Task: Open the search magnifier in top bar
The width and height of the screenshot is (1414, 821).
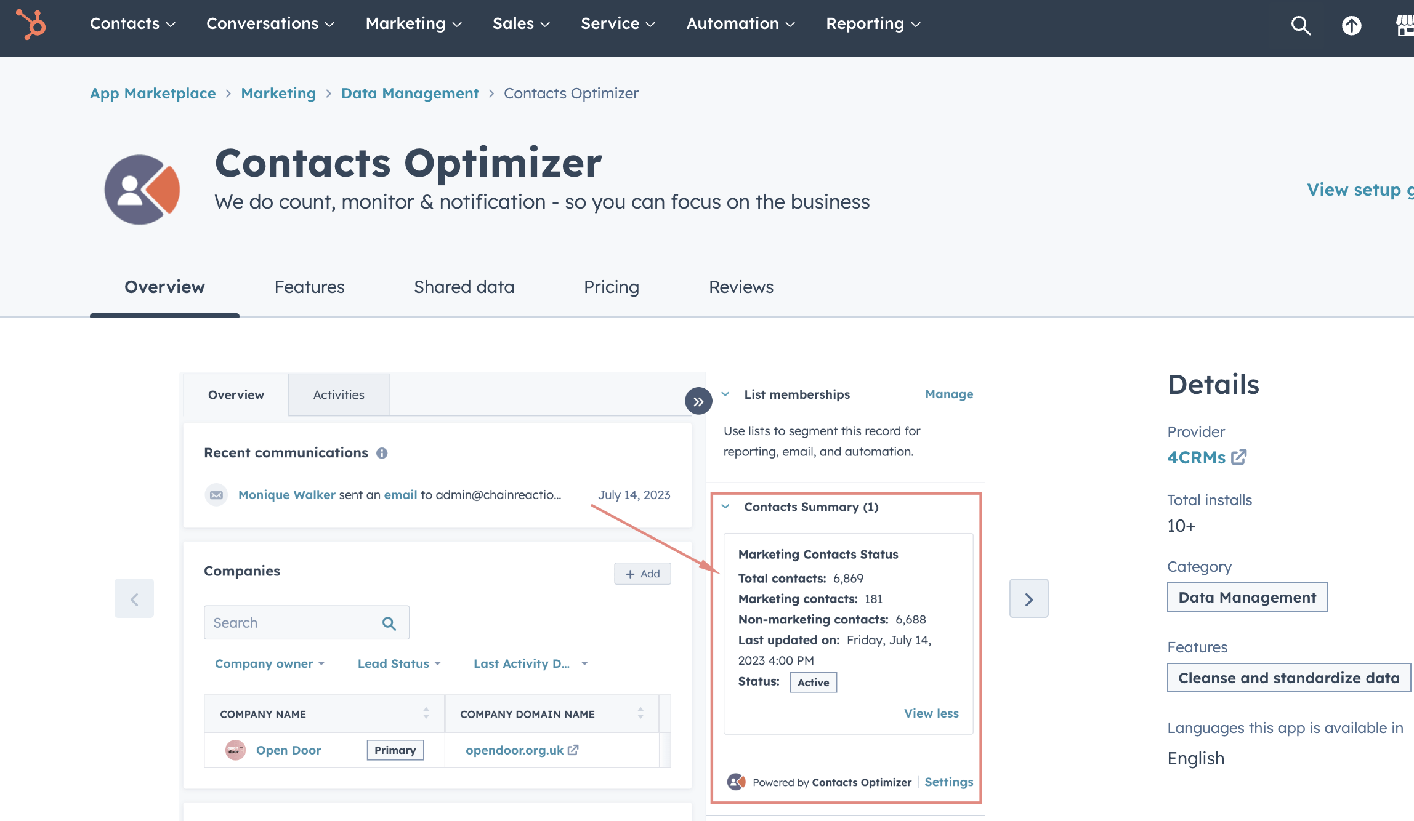Action: pyautogui.click(x=1300, y=25)
